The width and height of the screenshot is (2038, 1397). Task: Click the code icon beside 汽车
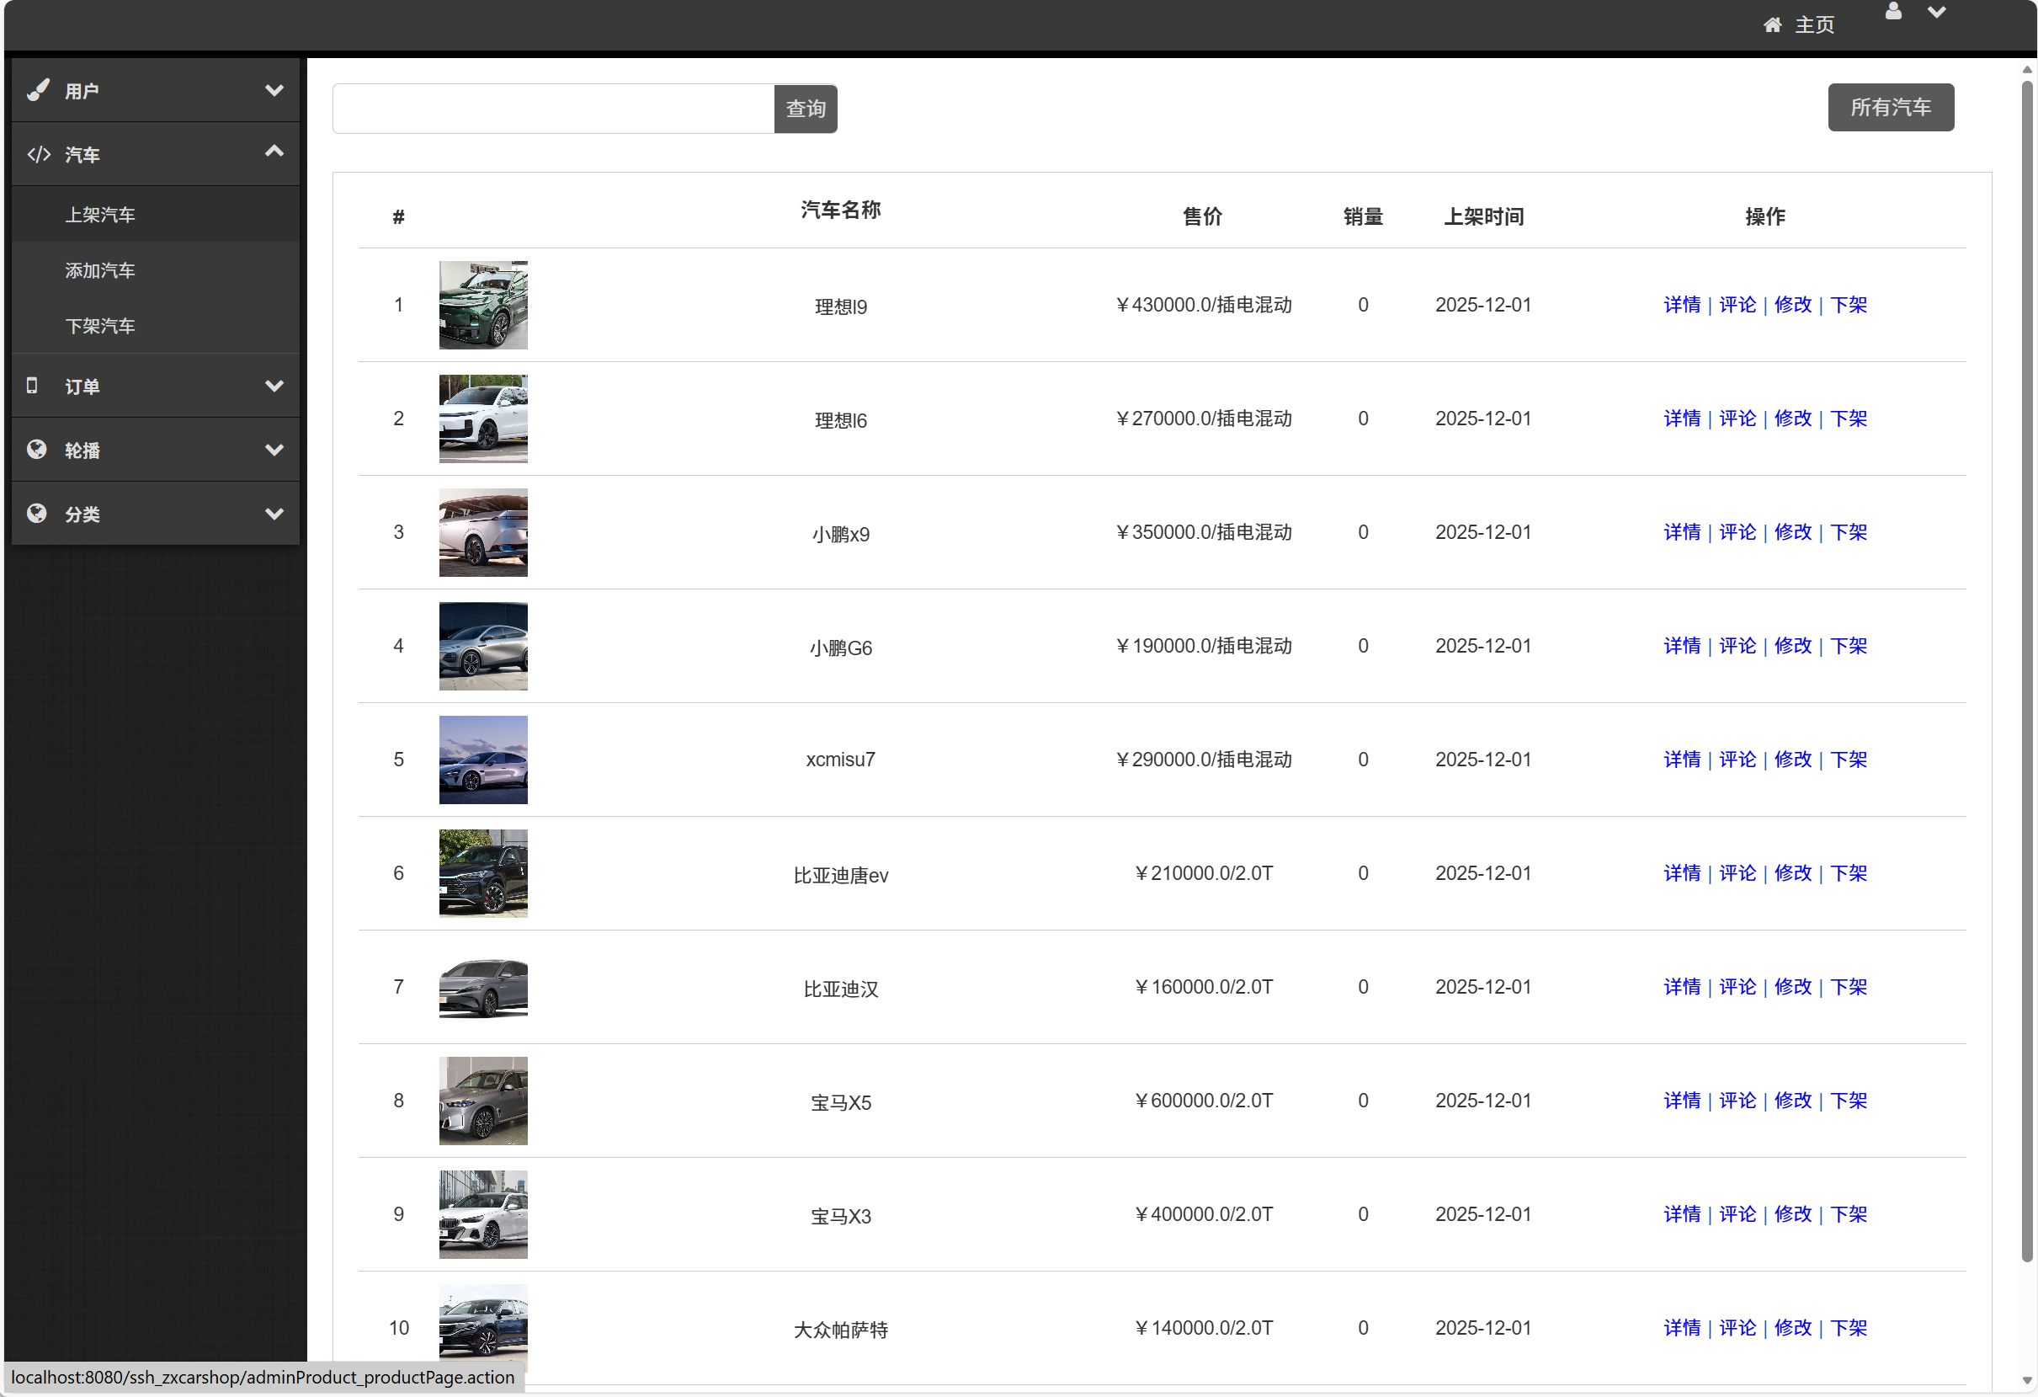[39, 153]
